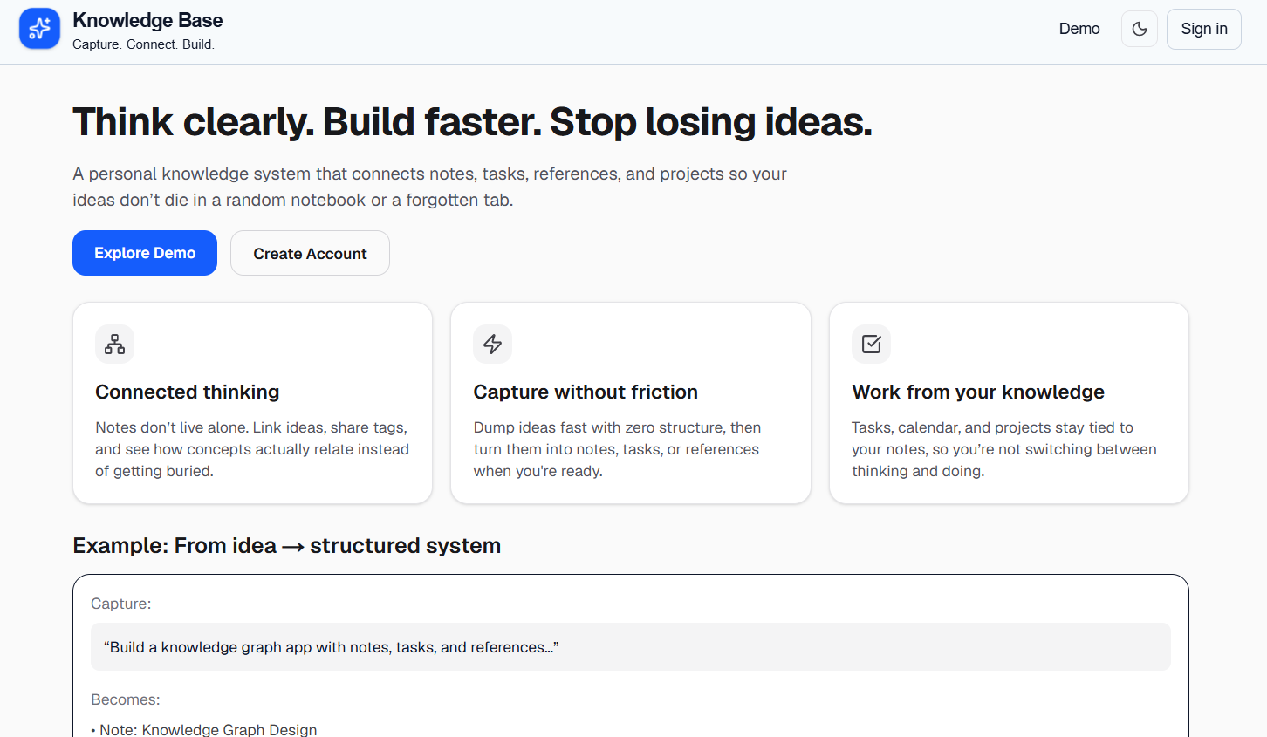Open the Demo link in header
The width and height of the screenshot is (1267, 737).
(1079, 29)
